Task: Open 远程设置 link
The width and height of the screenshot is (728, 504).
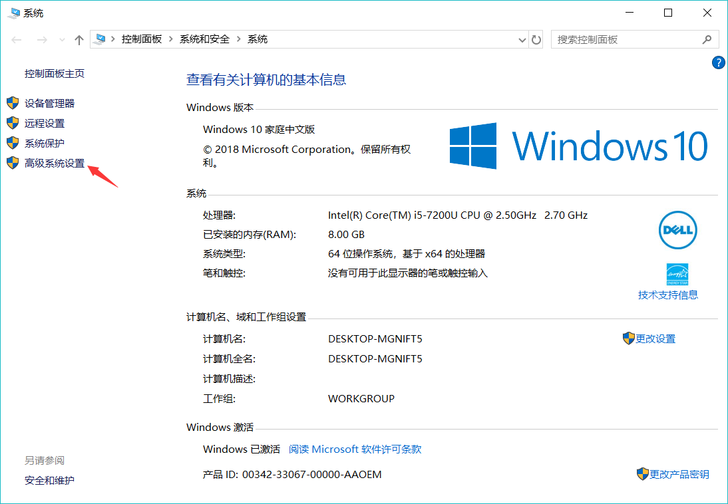Action: (x=45, y=124)
